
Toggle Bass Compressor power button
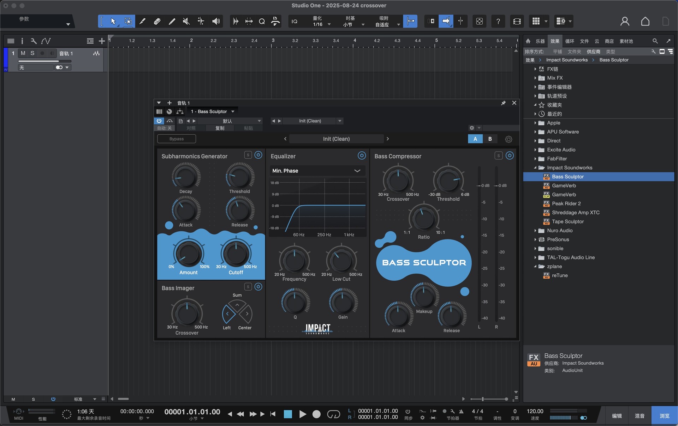510,156
